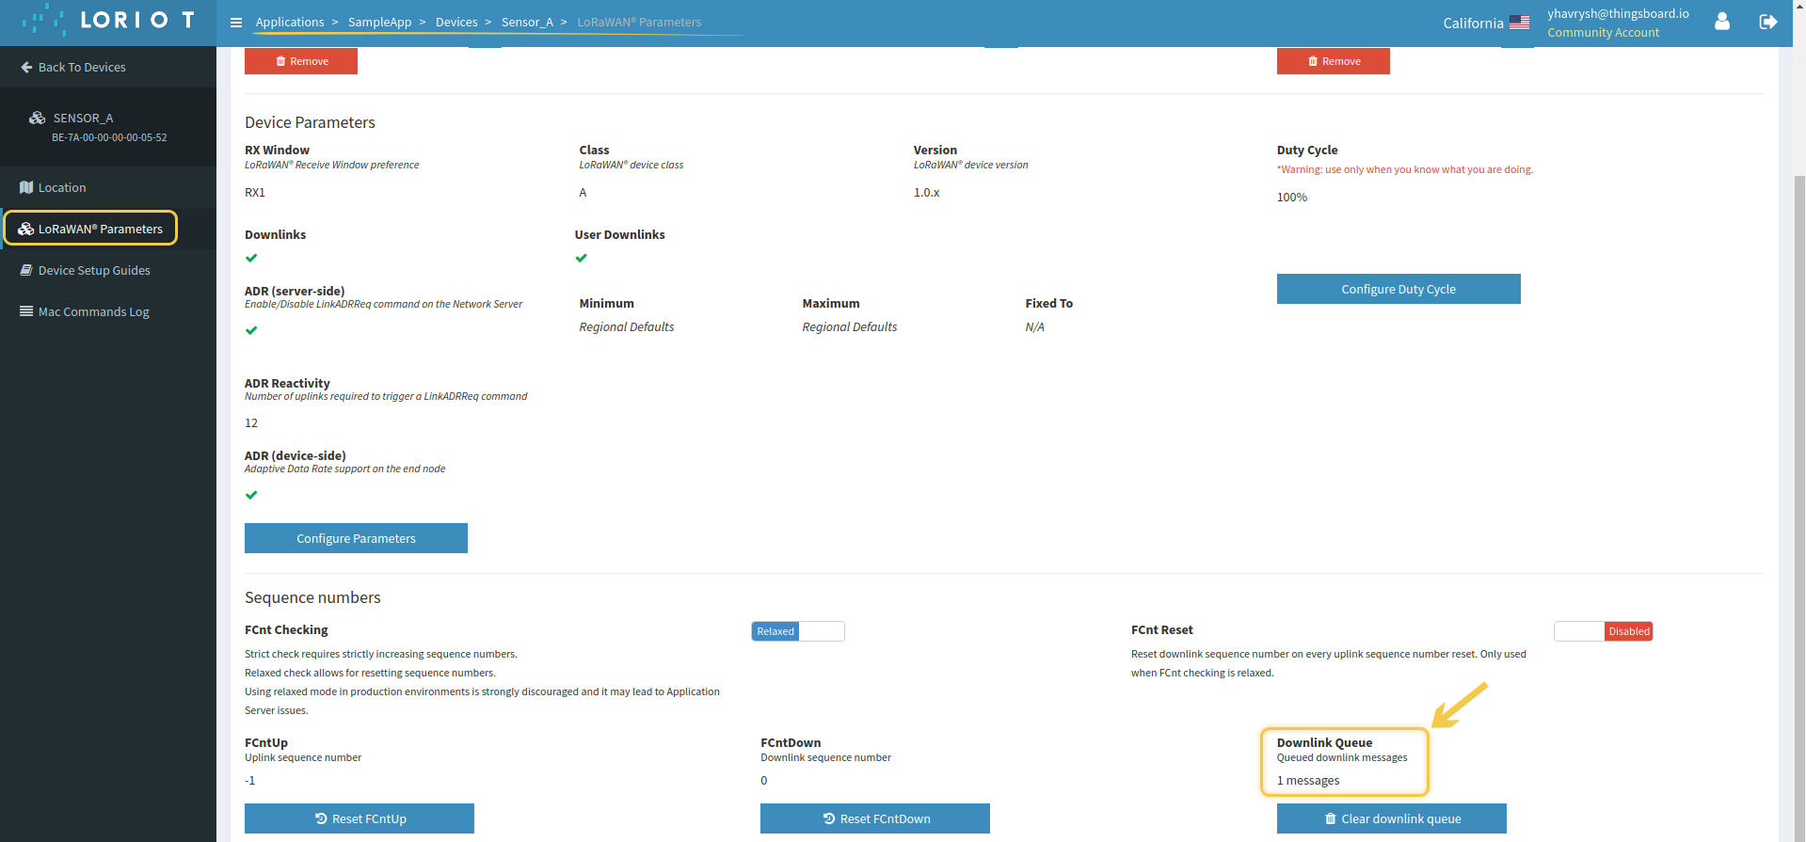Go to SampleApp in breadcrumb

point(379,22)
